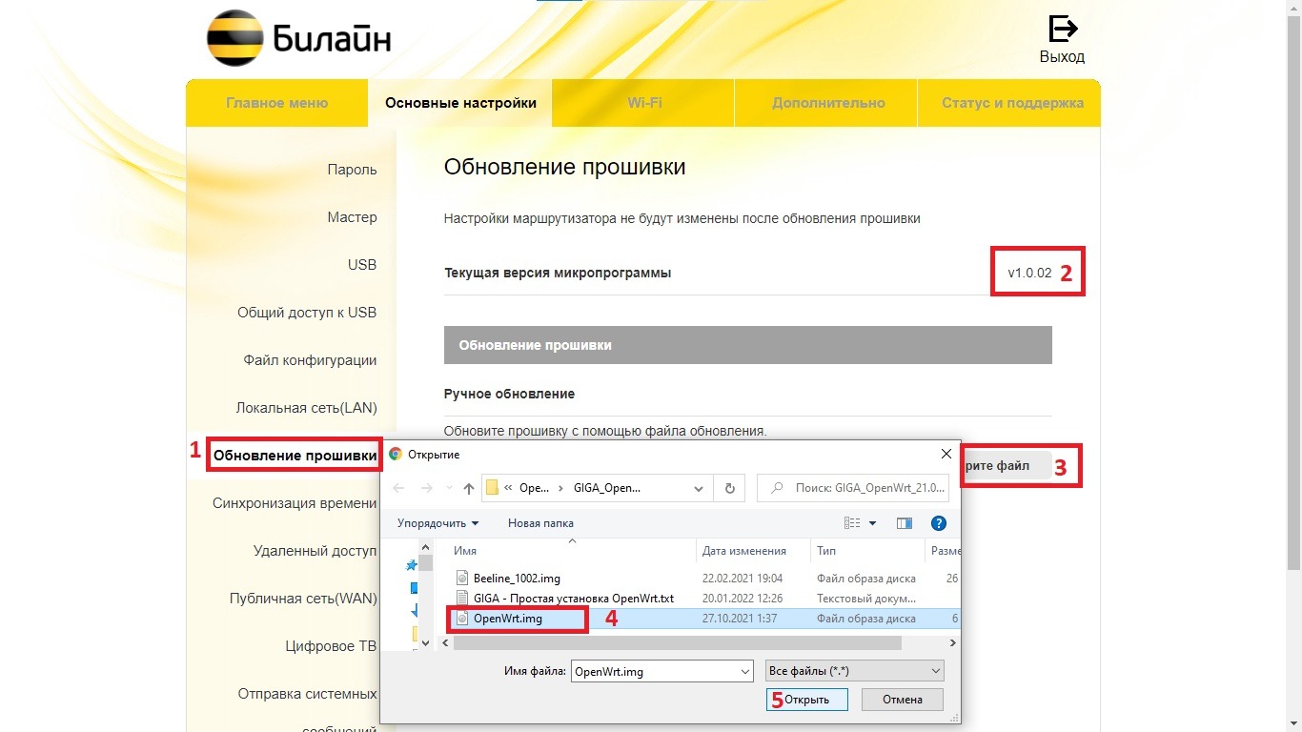1302x732 pixels.
Task: Click the navigation pane scroll-up arrow
Action: [x=427, y=546]
